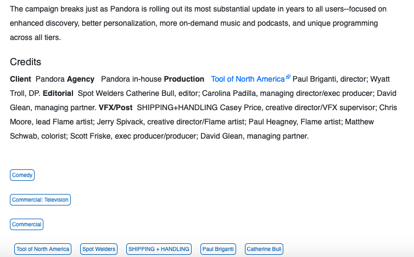Open the Tool of North America tag button
The image size is (414, 257).
pyautogui.click(x=43, y=249)
